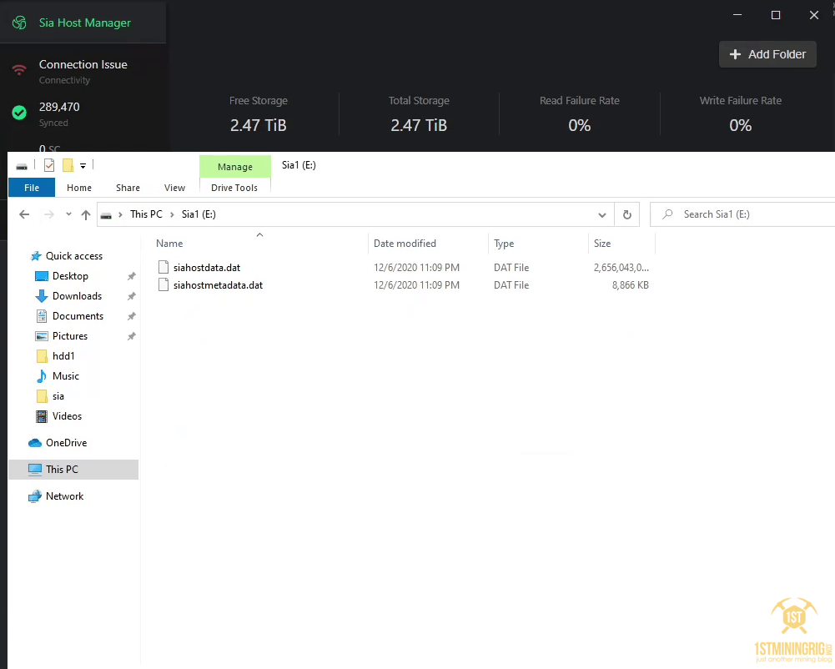Open Music in the navigation pane

66,376
